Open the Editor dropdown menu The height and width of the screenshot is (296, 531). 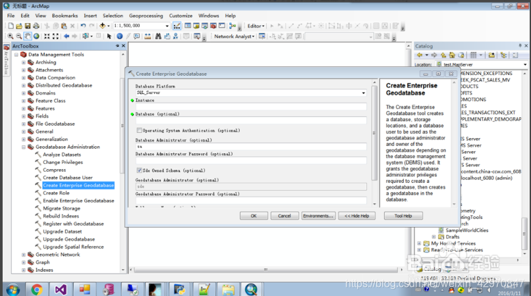click(x=256, y=26)
